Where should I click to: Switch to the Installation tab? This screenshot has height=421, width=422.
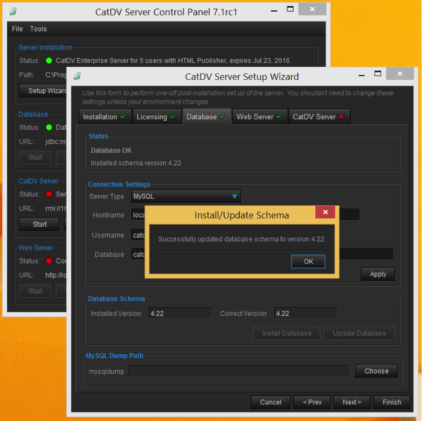pyautogui.click(x=105, y=117)
